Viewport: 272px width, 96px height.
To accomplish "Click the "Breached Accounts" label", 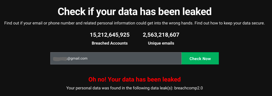I will 110,43.
